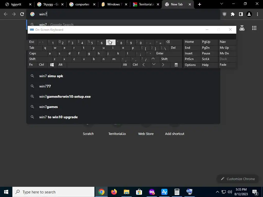The width and height of the screenshot is (263, 197).
Task: Open Google apps grid icon
Action: (254, 28)
